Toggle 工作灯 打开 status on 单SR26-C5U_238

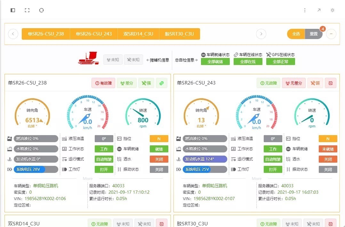pos(104,169)
